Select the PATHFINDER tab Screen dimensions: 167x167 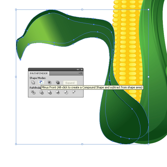(x=39, y=73)
